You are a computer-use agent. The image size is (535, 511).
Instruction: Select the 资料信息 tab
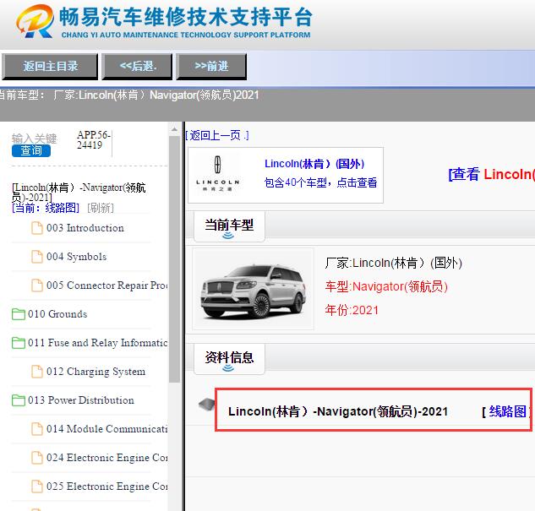229,359
